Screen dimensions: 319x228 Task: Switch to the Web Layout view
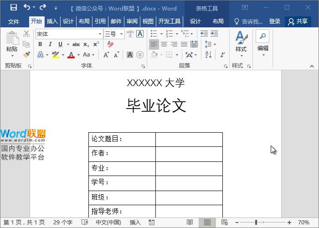(x=225, y=222)
